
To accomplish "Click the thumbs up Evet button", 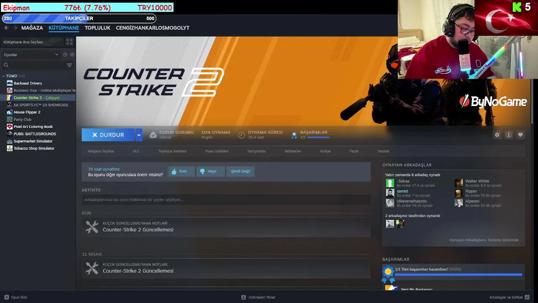I will (182, 171).
